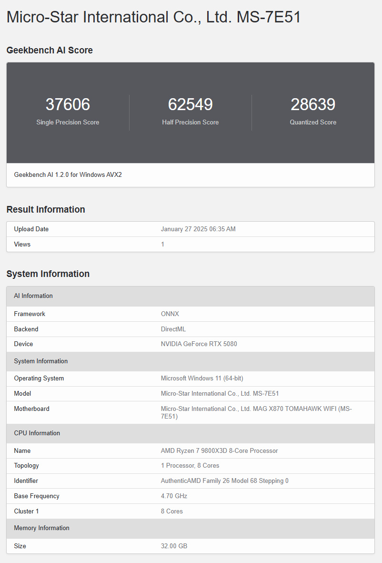Select the DirectML backend value
Viewport: 382px width, 563px height.
(173, 329)
